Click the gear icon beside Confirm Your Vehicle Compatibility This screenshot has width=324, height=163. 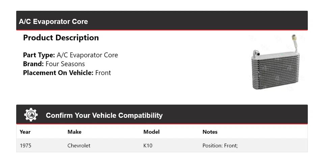click(x=31, y=115)
